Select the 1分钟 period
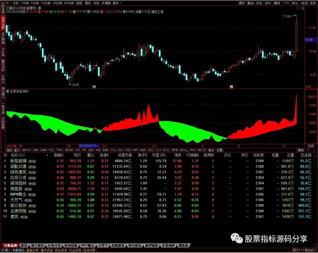 point(25,3)
